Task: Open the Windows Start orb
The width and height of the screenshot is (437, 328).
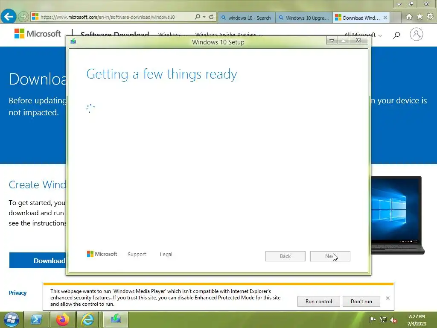Action: [12, 319]
